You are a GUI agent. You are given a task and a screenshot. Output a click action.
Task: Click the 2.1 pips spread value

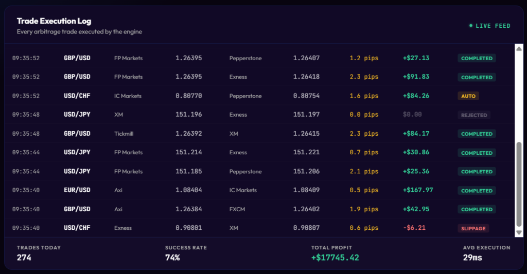[364, 171]
